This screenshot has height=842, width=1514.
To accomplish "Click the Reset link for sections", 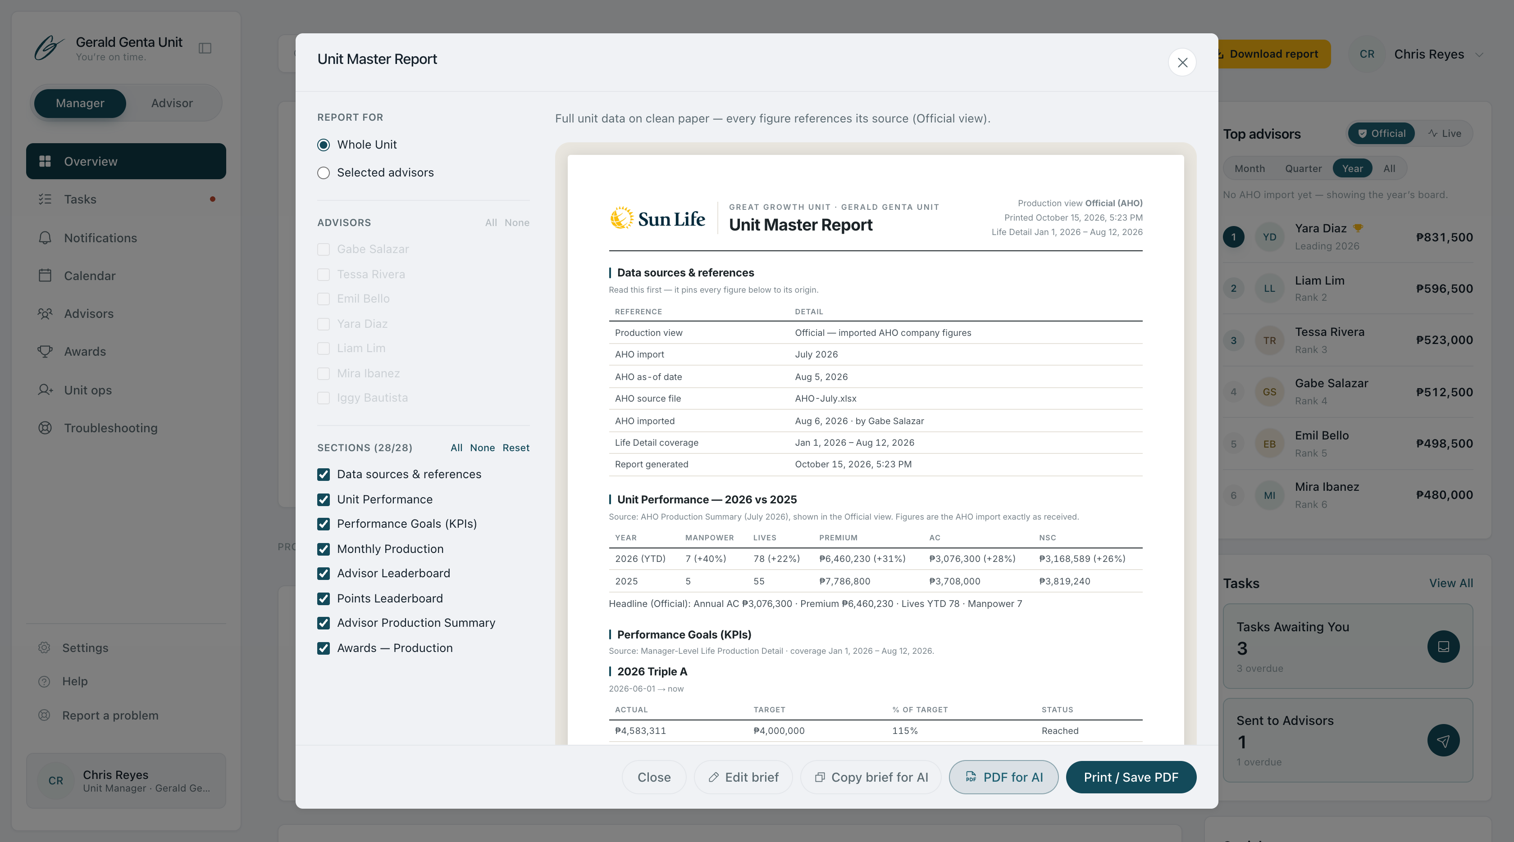I will (515, 448).
